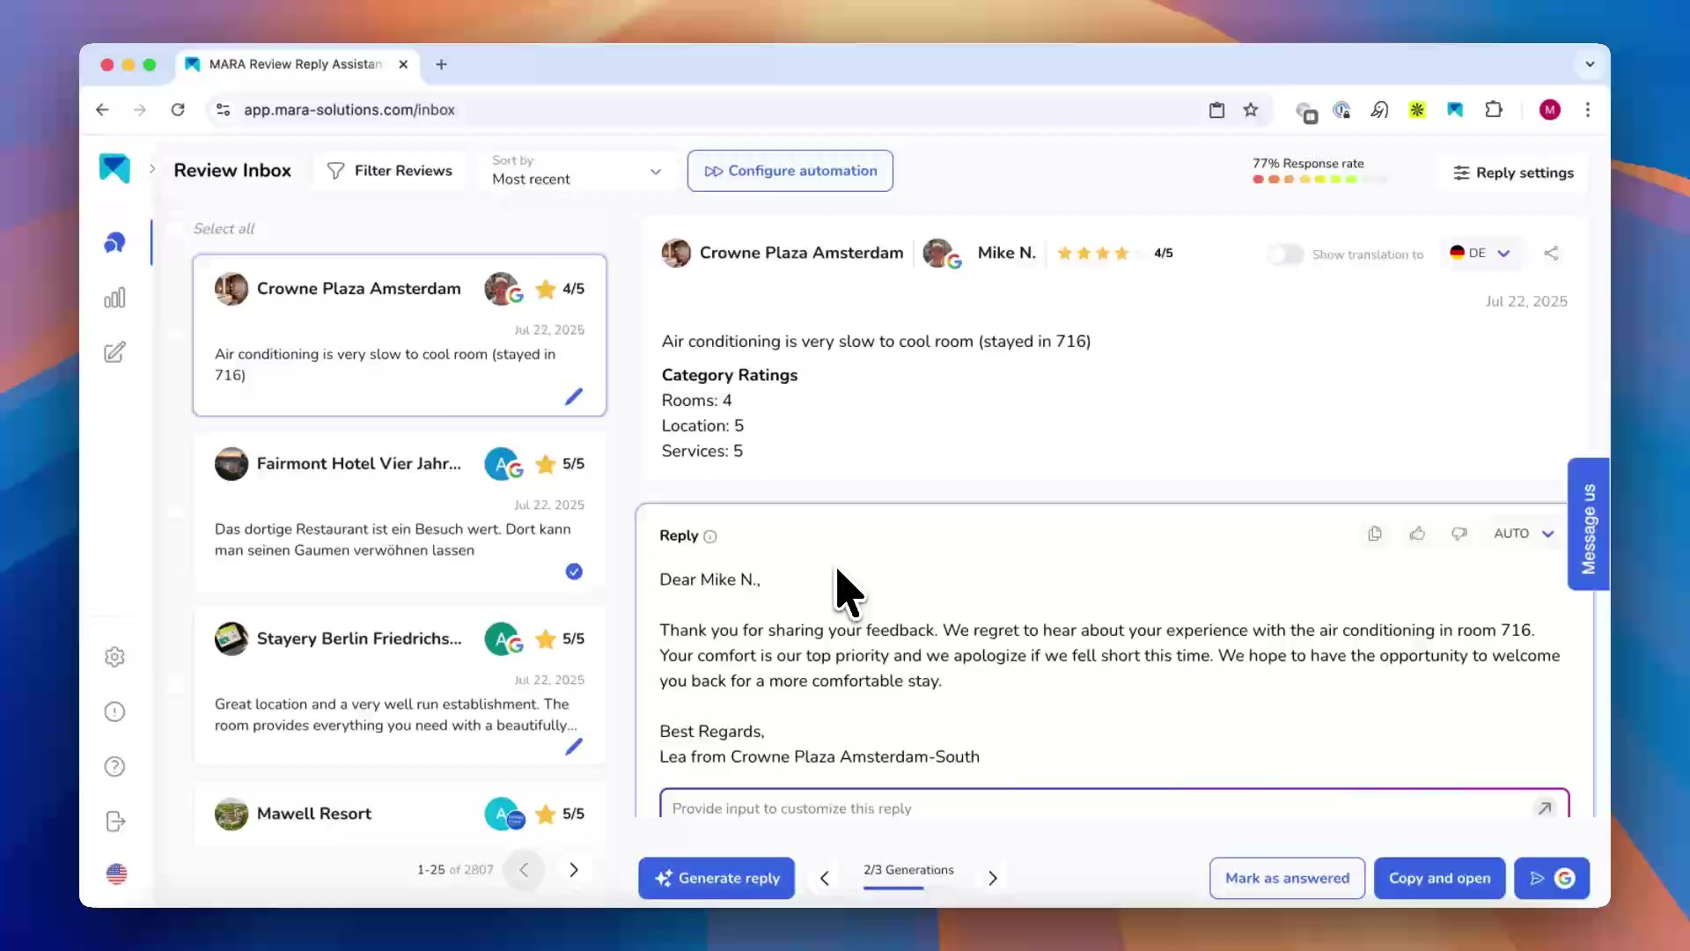Share the Crowne Plaza review via share icon
The image size is (1690, 951).
(1552, 253)
